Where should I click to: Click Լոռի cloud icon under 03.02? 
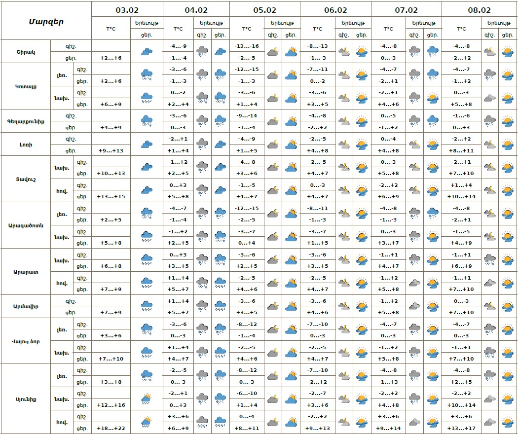147,145
